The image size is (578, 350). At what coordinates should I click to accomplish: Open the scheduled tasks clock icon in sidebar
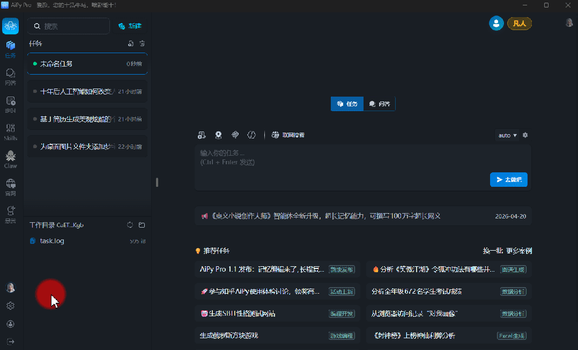coord(10,105)
